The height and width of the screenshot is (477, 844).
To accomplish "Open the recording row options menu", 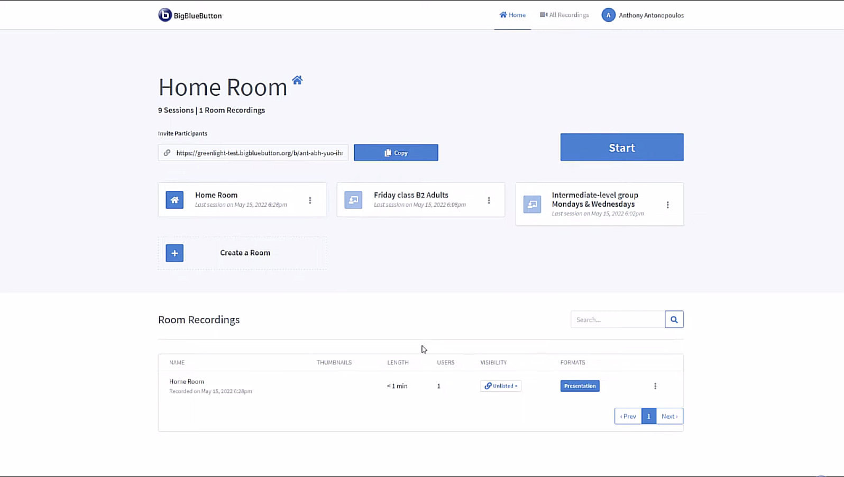I will click(655, 386).
